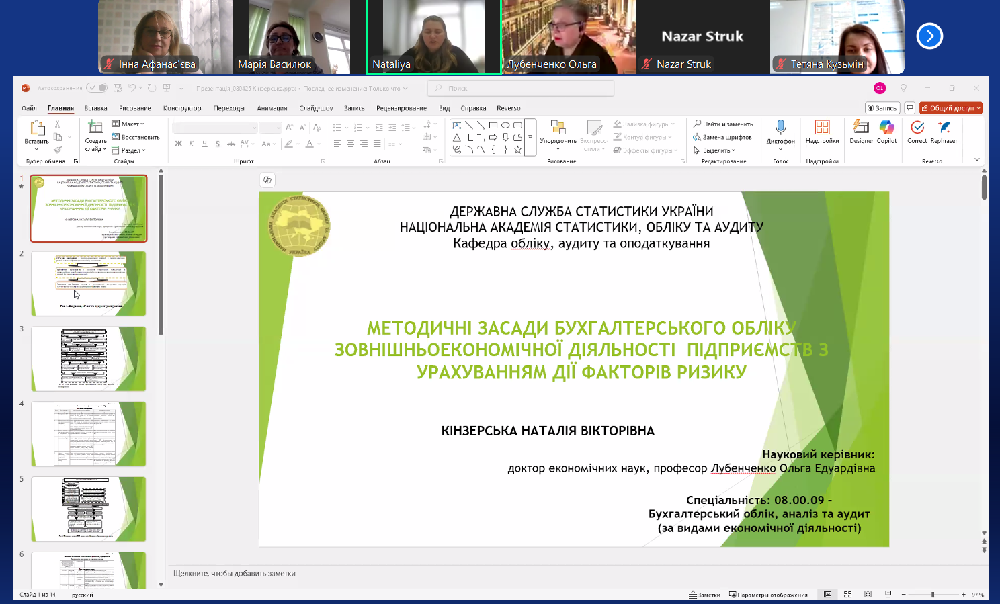Screen dimensions: 1000x604
Task: Click the Reverso Rephraser icon
Action: (x=944, y=131)
